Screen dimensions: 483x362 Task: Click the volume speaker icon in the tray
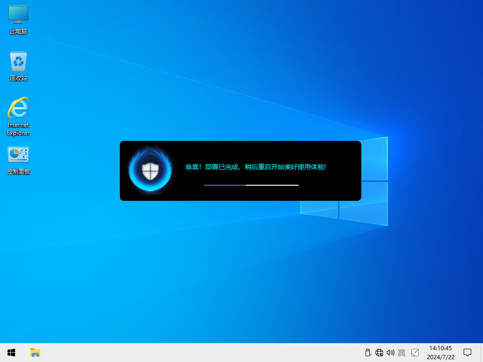[391, 353]
